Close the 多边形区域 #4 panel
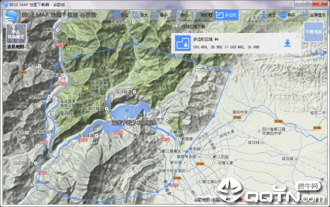Viewport: 330px width, 207px height. [x=298, y=36]
